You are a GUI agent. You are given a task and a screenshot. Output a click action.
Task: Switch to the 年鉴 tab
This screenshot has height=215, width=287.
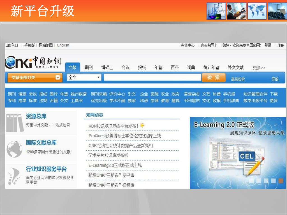[x=158, y=67]
